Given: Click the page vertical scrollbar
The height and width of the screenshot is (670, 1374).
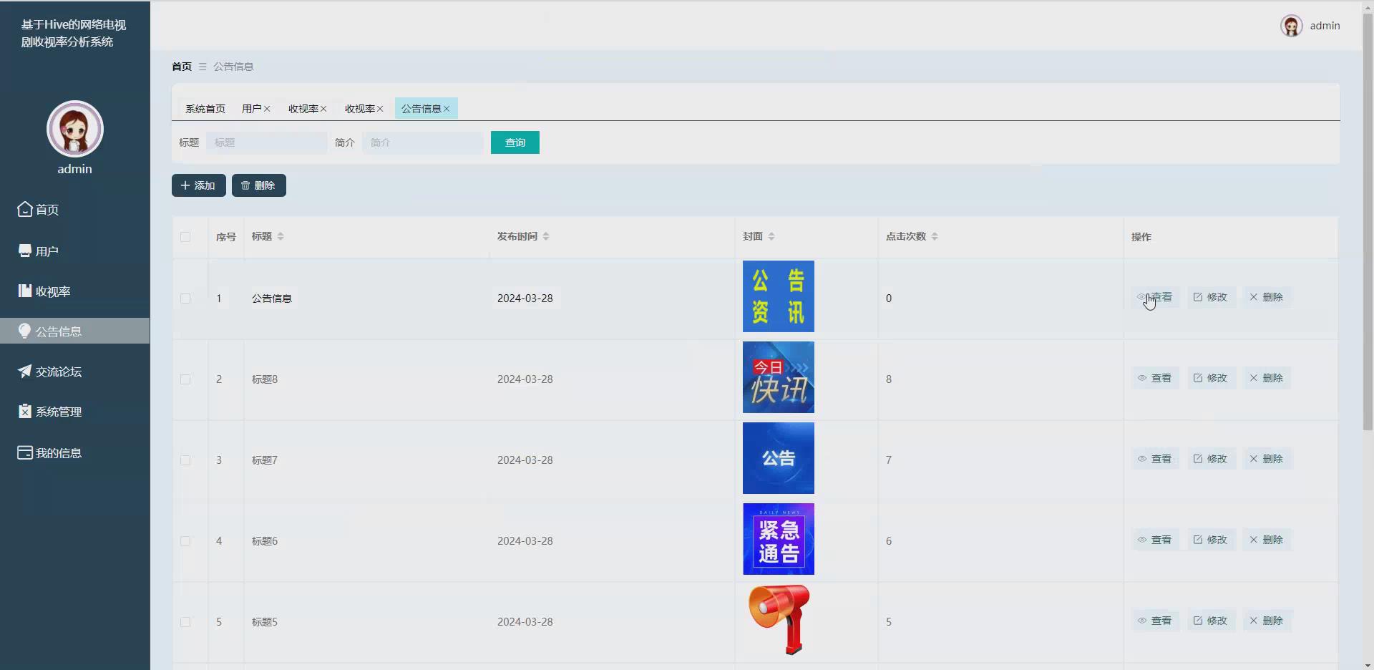Looking at the screenshot, I should click(x=1368, y=222).
